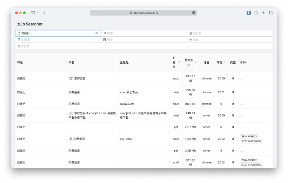Select the 1.02 MB file size cell
Image resolution: width=288 pixels, height=183 pixels.
pos(190,139)
